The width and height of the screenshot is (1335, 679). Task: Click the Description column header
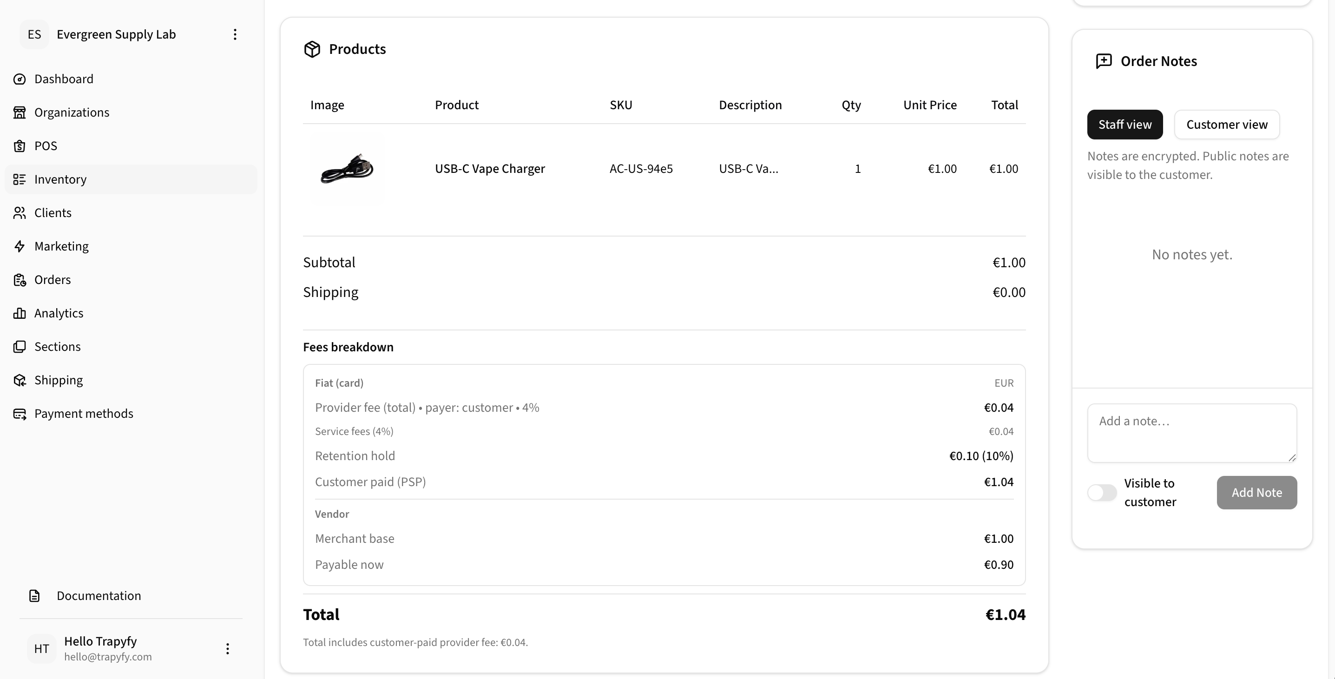pos(750,105)
